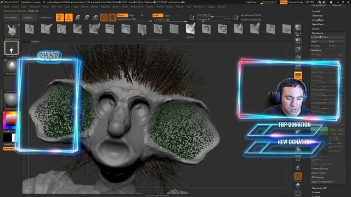Image resolution: width=351 pixels, height=197 pixels.
Task: Select the Toon1 horn brush thumbnail
Action: click(190, 29)
